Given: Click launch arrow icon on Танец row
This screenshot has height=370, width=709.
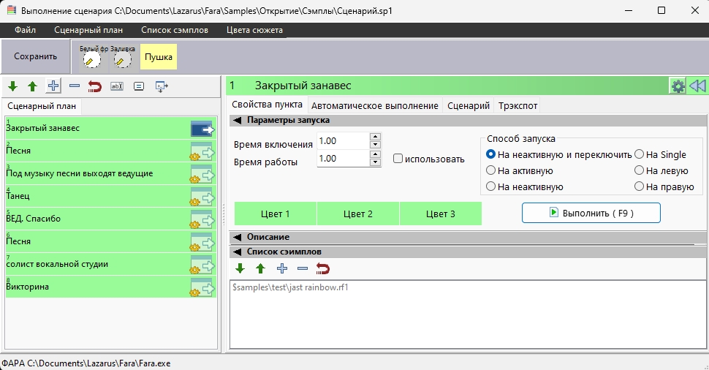Looking at the screenshot, I should (202, 197).
